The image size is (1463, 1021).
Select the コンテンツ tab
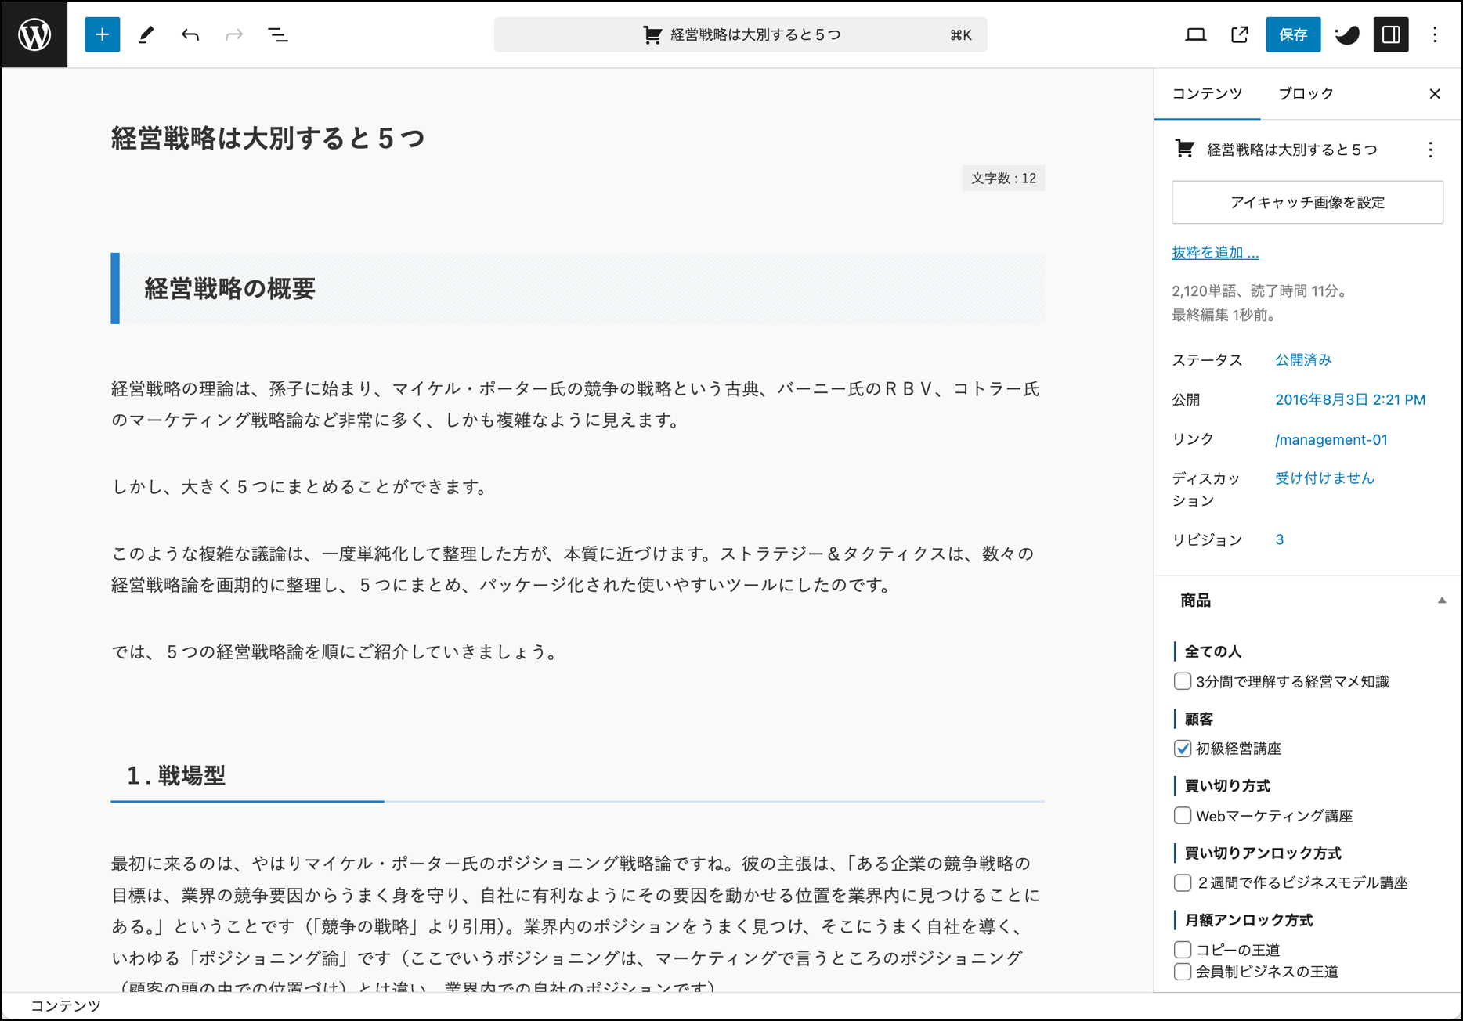point(1207,94)
